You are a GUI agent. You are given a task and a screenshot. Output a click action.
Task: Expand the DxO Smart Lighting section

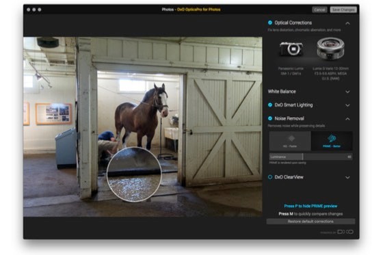click(347, 105)
